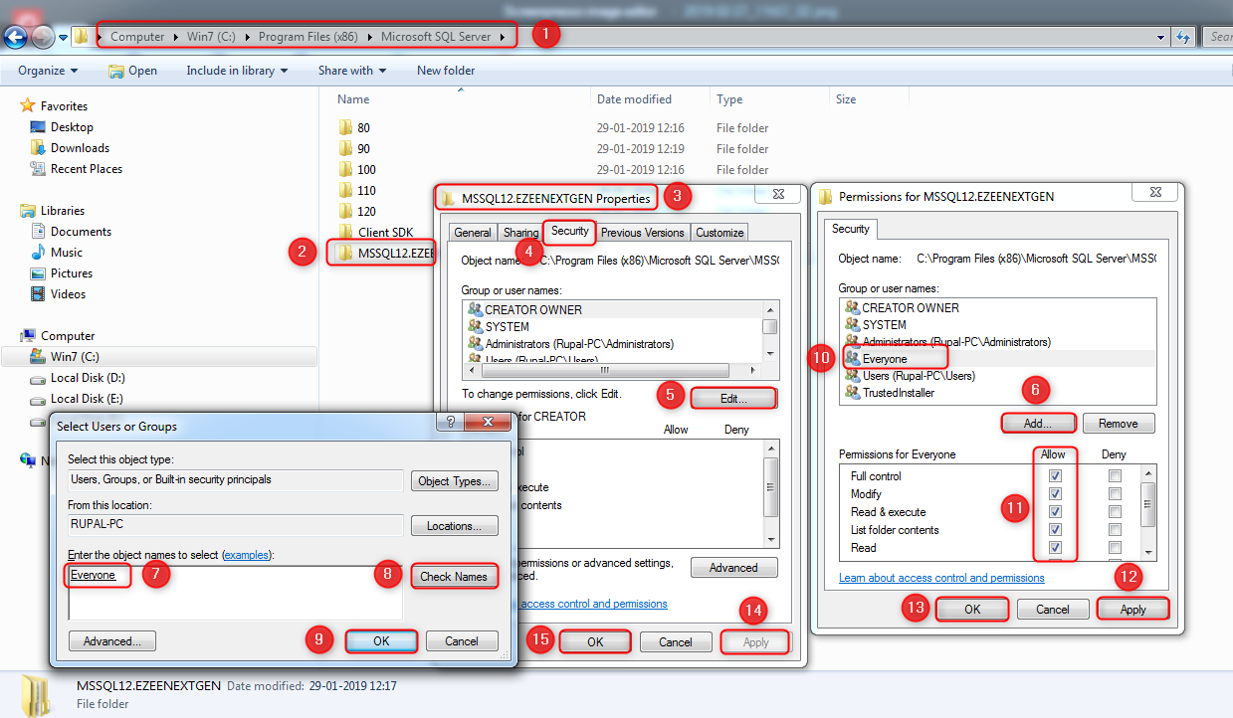Click Edit... in Properties dialog
1233x718 pixels.
point(733,398)
